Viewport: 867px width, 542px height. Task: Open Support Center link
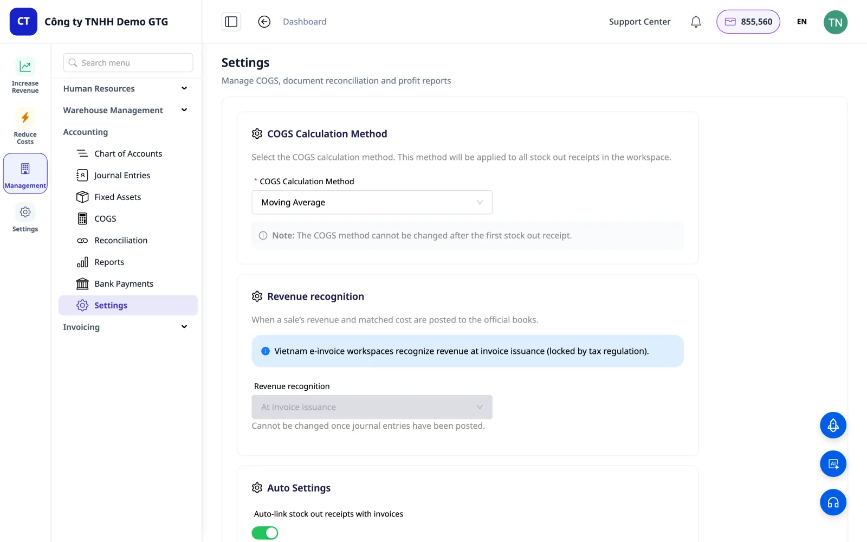coord(639,22)
